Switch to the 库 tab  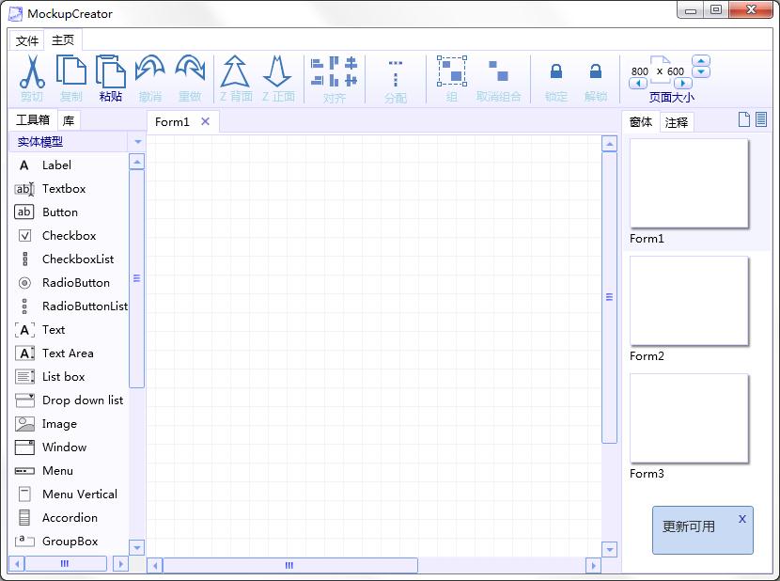(x=69, y=120)
